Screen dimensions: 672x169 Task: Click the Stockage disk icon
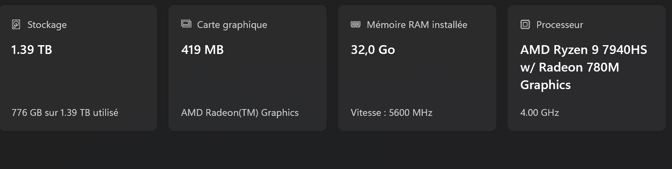[16, 25]
